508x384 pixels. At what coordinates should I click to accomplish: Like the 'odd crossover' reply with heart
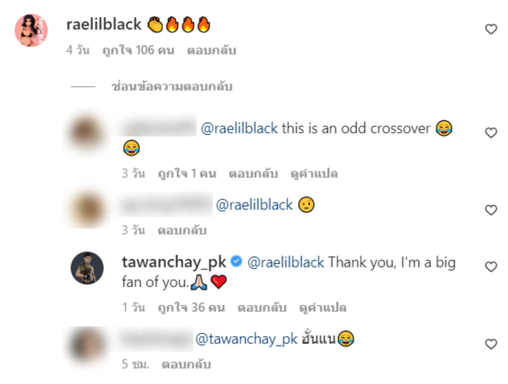491,133
